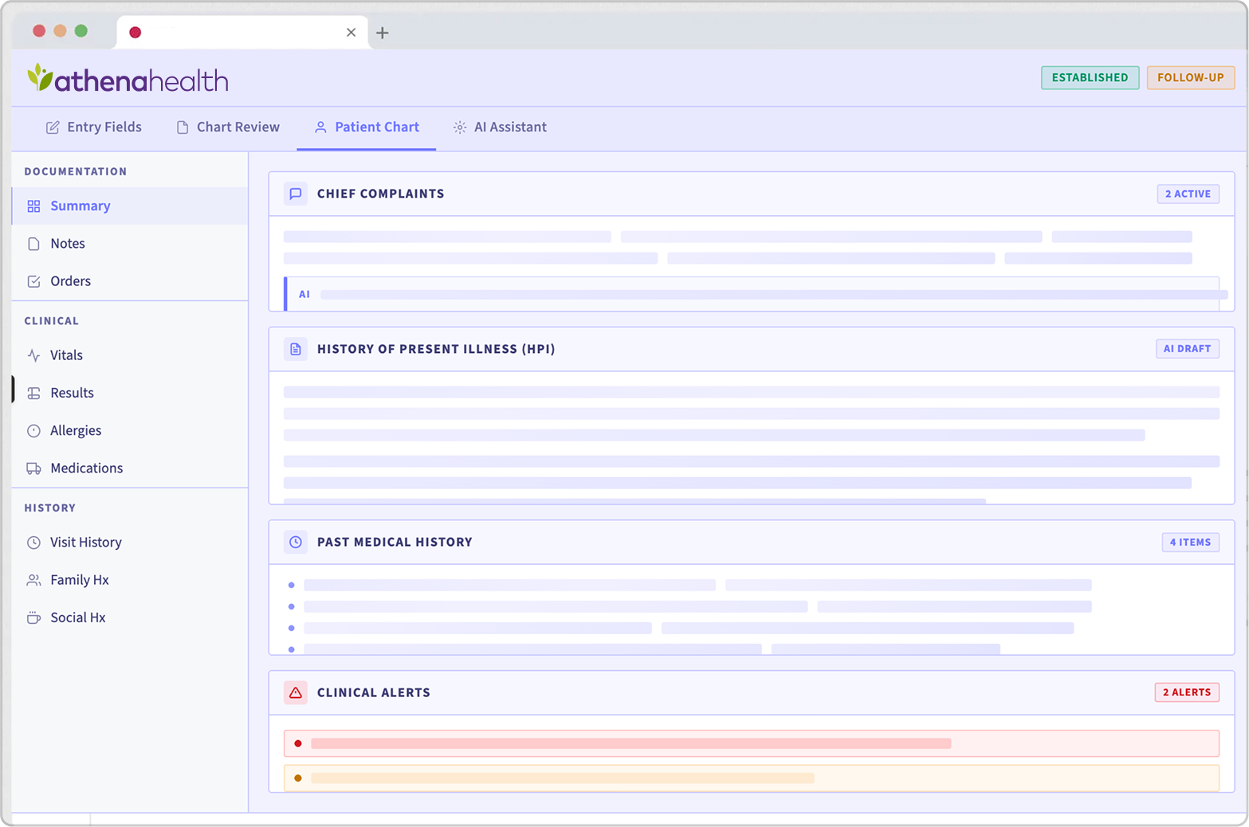
Task: Click the Visit History clock icon
Action: click(x=33, y=543)
